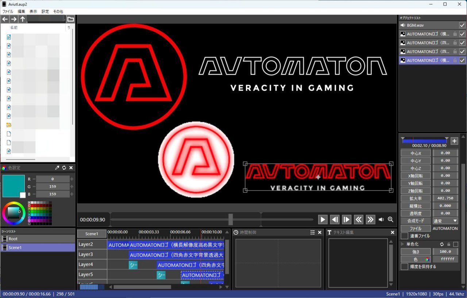Open the 編集 menu
Viewport: 467px width, 298px height.
coord(22,12)
